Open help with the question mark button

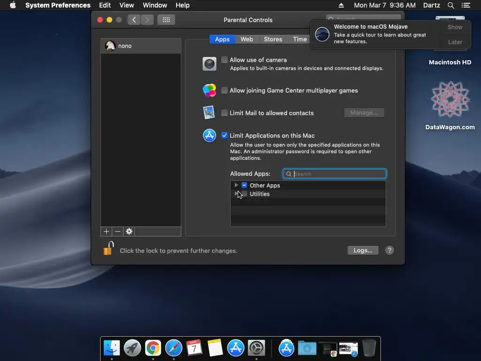(389, 251)
